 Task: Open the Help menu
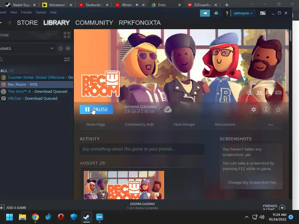53,12
